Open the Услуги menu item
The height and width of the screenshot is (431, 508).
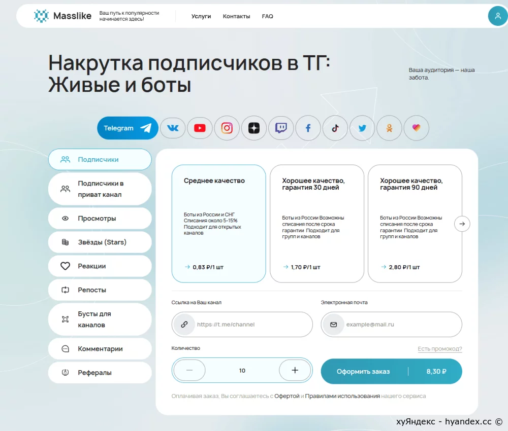tap(201, 16)
